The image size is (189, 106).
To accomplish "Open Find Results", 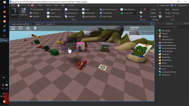I will point(106,13).
